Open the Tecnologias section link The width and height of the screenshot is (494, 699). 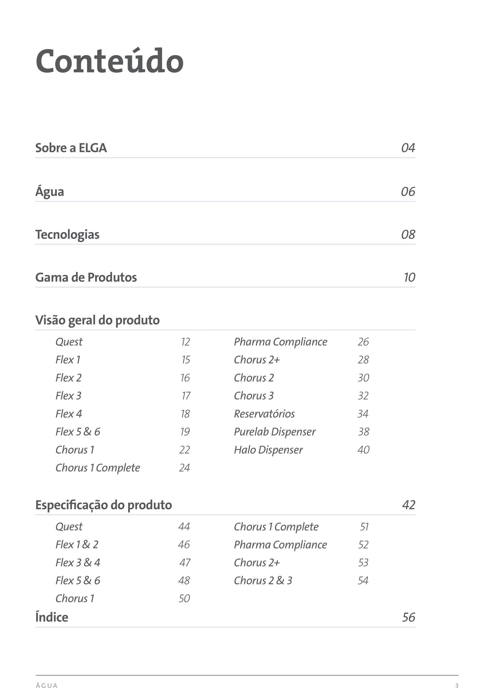pyautogui.click(x=225, y=235)
